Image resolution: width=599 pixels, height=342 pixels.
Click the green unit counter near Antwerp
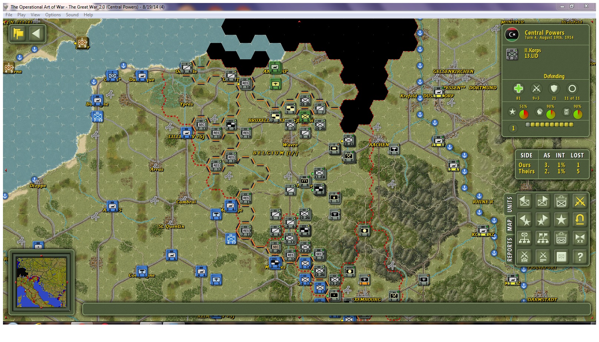pos(275,67)
